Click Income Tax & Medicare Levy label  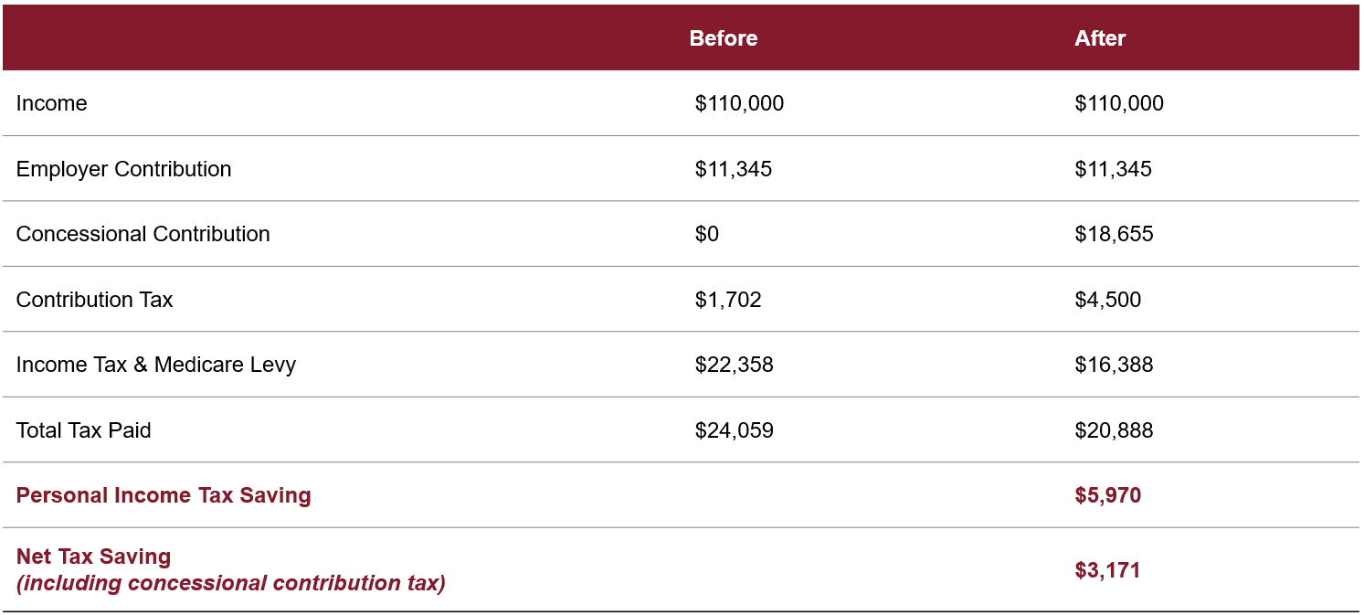[x=156, y=365]
